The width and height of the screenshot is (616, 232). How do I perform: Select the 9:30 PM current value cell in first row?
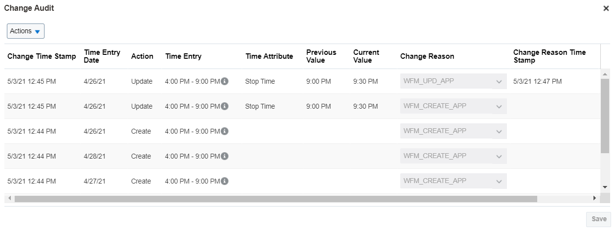point(365,81)
